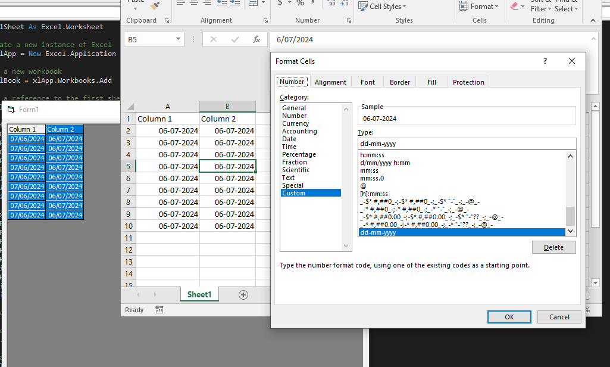This screenshot has height=367, width=610.
Task: Select the Currency category
Action: (296, 123)
